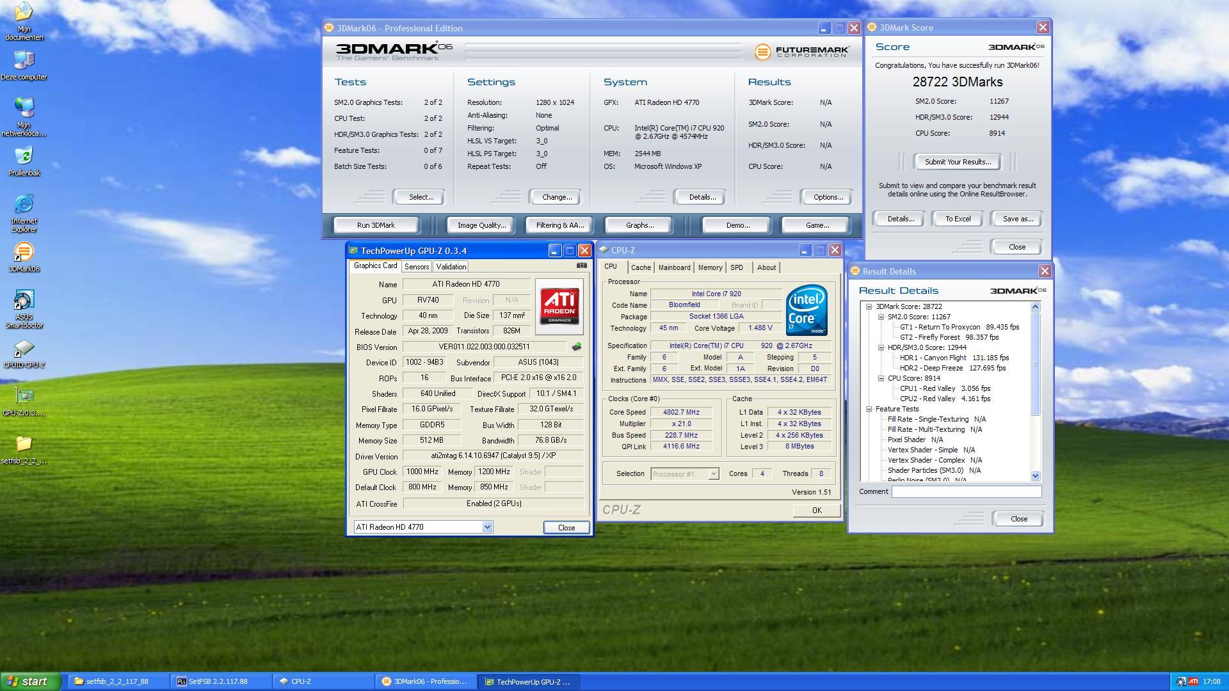This screenshot has width=1229, height=691.
Task: Open the SPD tab in CPU-Z
Action: (x=737, y=267)
